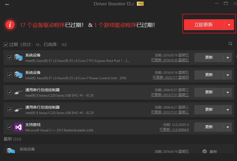This screenshot has width=237, height=161.
Task: Uncheck the Power Control Unit row checkbox
Action: (10, 75)
